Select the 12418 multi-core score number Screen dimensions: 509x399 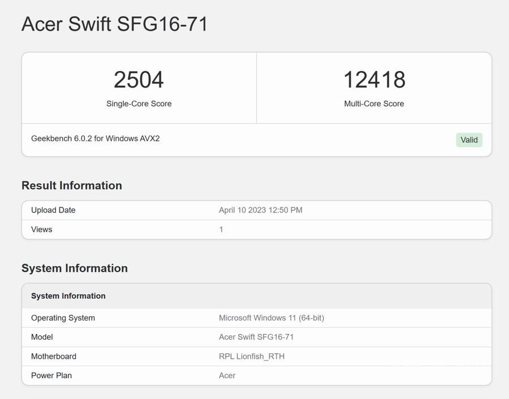374,80
